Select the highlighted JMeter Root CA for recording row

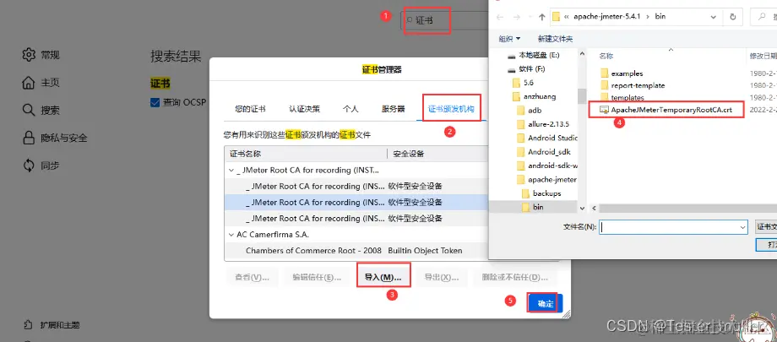[x=355, y=202]
